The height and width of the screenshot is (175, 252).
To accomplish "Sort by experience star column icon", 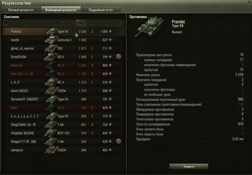I will pyautogui.click(x=105, y=23).
